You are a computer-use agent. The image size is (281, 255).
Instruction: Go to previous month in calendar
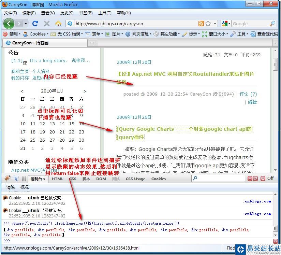click(22, 91)
